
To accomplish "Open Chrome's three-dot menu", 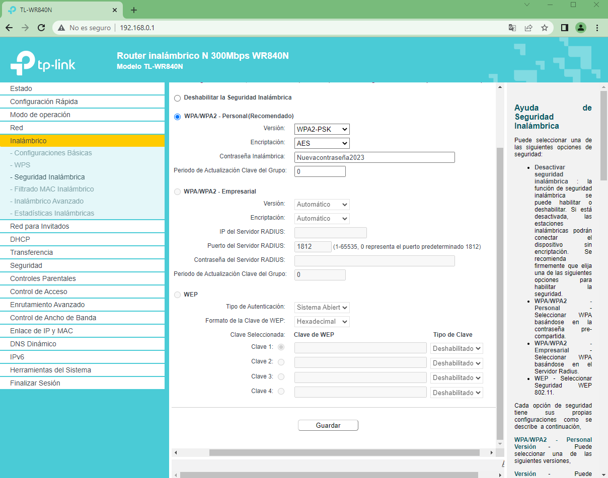I will coord(597,28).
